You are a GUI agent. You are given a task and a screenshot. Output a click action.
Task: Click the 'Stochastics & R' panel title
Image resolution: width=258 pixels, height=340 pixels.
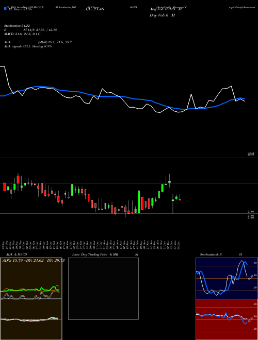coord(211,254)
